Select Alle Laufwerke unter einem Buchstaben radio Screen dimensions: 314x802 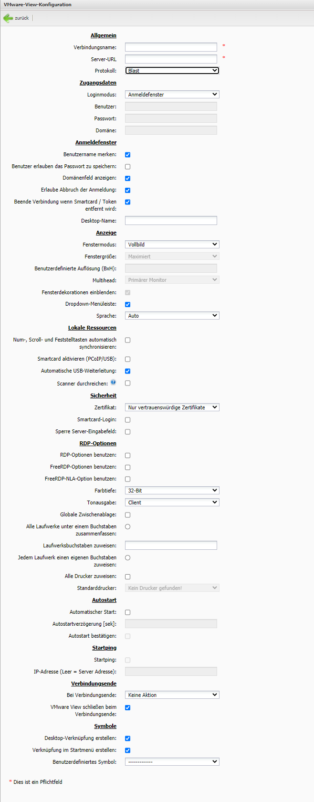coord(127,526)
